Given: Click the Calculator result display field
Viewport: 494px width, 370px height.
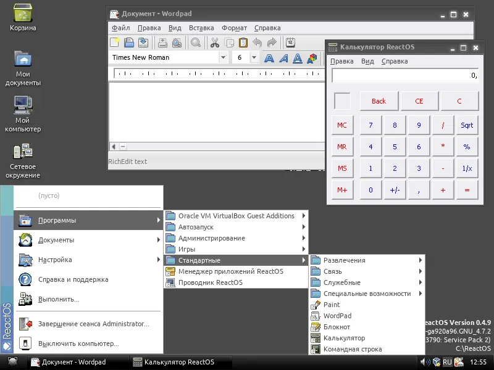Looking at the screenshot, I should (405, 75).
